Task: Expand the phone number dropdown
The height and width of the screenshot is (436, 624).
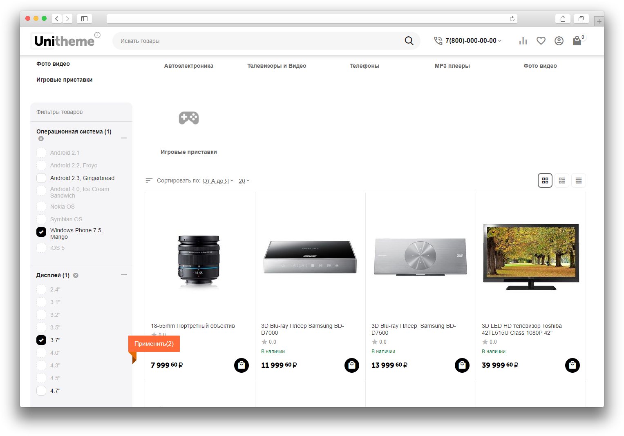Action: pyautogui.click(x=499, y=41)
